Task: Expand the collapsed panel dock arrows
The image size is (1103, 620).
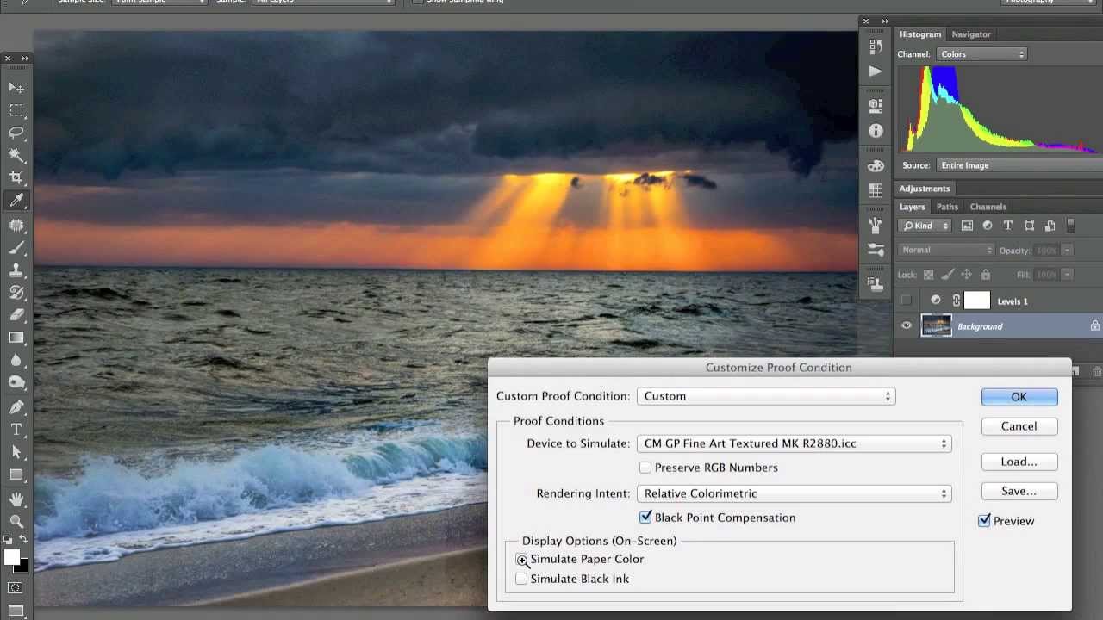Action: coord(884,21)
